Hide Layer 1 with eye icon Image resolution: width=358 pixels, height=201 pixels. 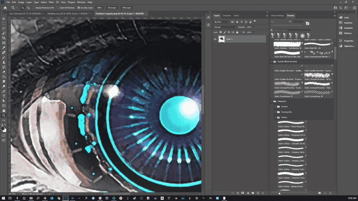pos(215,39)
